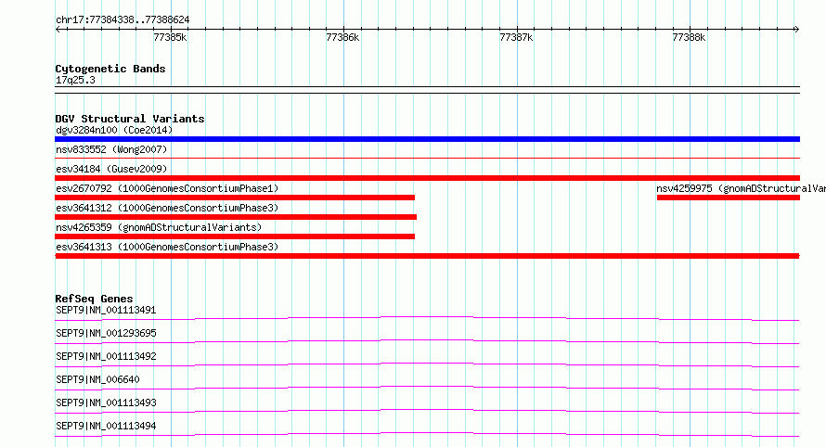Click the SEPT9|NM_001113493 transcript label
Image resolution: width=826 pixels, height=447 pixels.
coord(106,402)
